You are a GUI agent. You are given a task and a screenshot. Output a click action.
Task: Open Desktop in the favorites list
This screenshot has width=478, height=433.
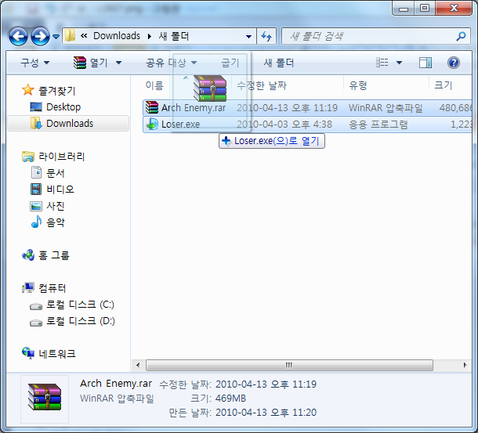[x=63, y=107]
